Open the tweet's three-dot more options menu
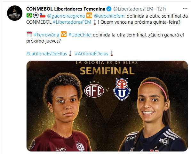 (185, 9)
